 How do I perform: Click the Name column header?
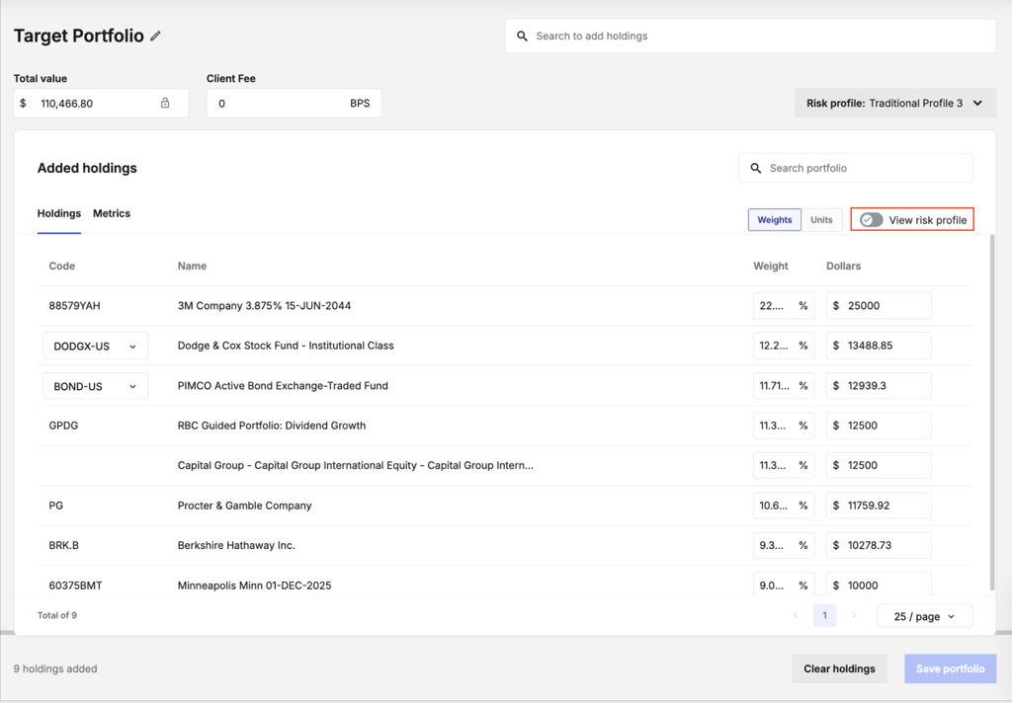pos(192,266)
